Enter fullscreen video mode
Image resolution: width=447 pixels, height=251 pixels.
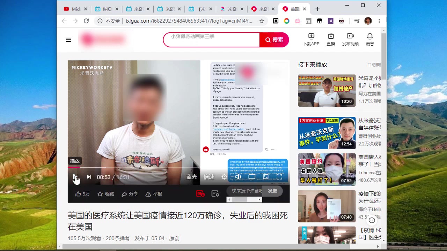[x=279, y=177]
